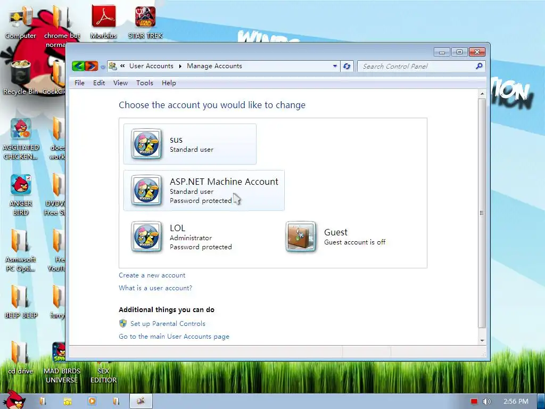The image size is (545, 409).
Task: Click the yellow taskbar explorer icon
Action: (x=67, y=402)
